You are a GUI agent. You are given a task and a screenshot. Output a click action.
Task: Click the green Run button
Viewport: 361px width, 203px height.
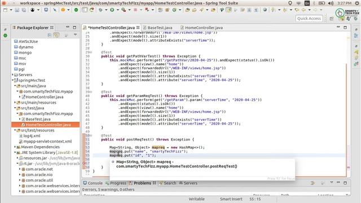(x=112, y=10)
